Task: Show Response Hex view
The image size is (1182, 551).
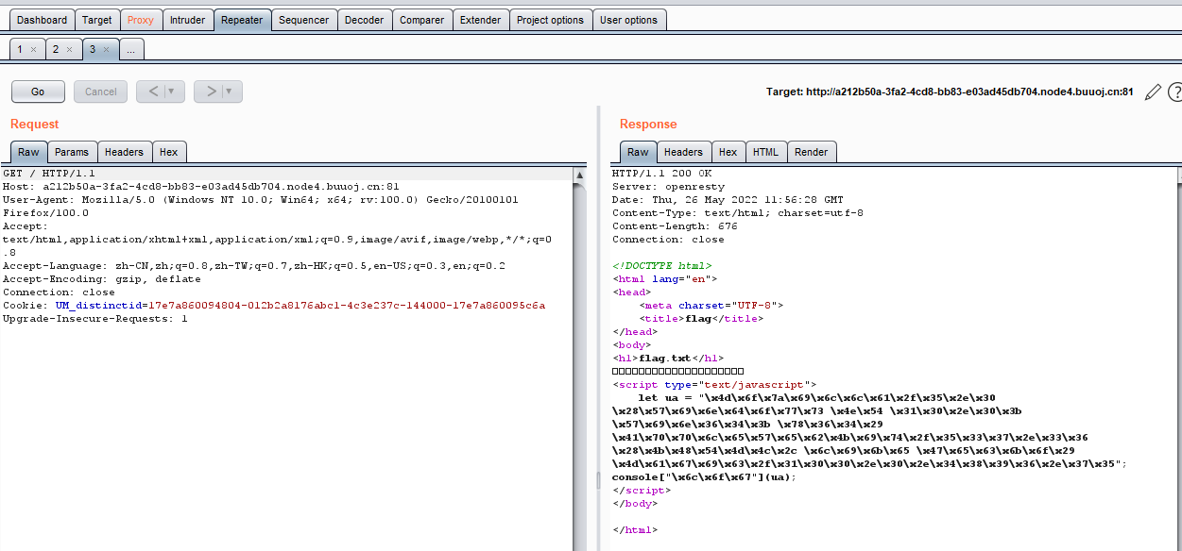Action: pos(728,152)
